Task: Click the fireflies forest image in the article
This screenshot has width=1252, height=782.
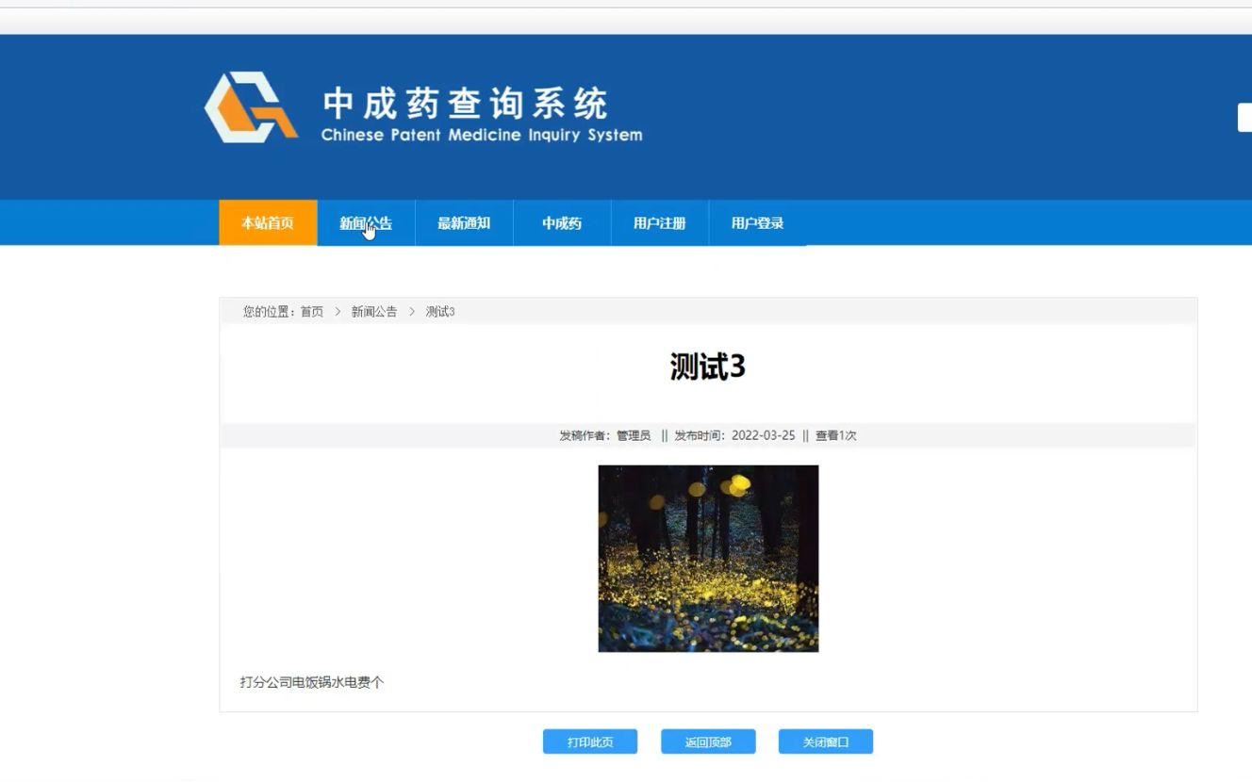Action: click(707, 558)
